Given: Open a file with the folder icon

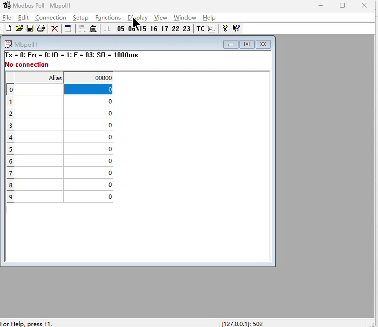Looking at the screenshot, I should coord(19,29).
